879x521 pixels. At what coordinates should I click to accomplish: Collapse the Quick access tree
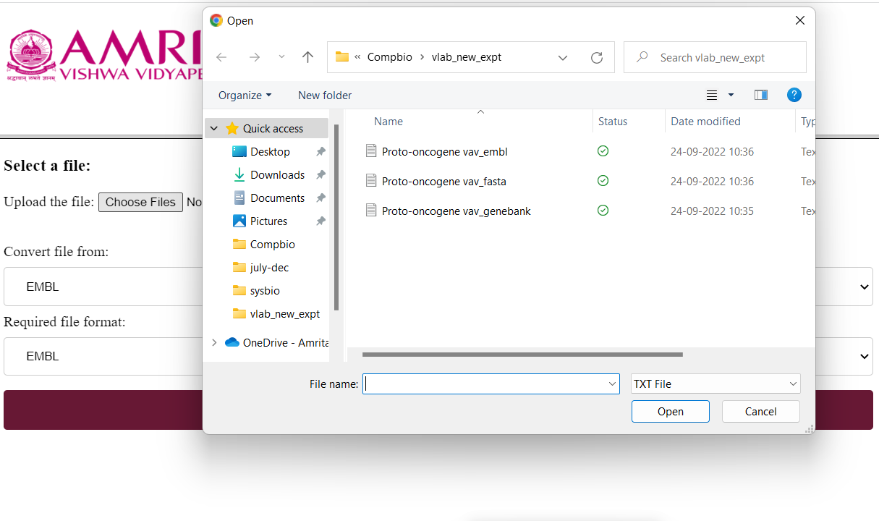coord(214,128)
